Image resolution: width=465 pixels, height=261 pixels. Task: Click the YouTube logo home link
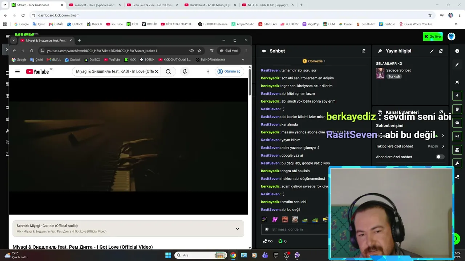coord(37,71)
